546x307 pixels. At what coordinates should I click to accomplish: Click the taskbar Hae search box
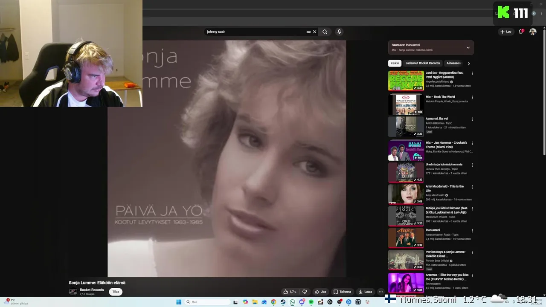point(208,302)
